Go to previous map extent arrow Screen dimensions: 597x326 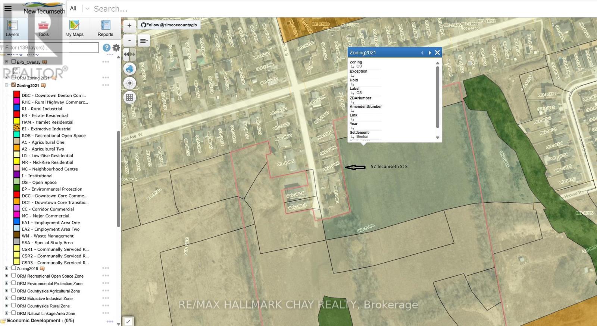pos(126,54)
